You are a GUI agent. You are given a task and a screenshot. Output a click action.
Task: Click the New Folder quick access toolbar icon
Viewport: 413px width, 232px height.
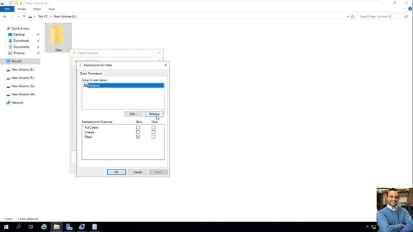[x=16, y=3]
